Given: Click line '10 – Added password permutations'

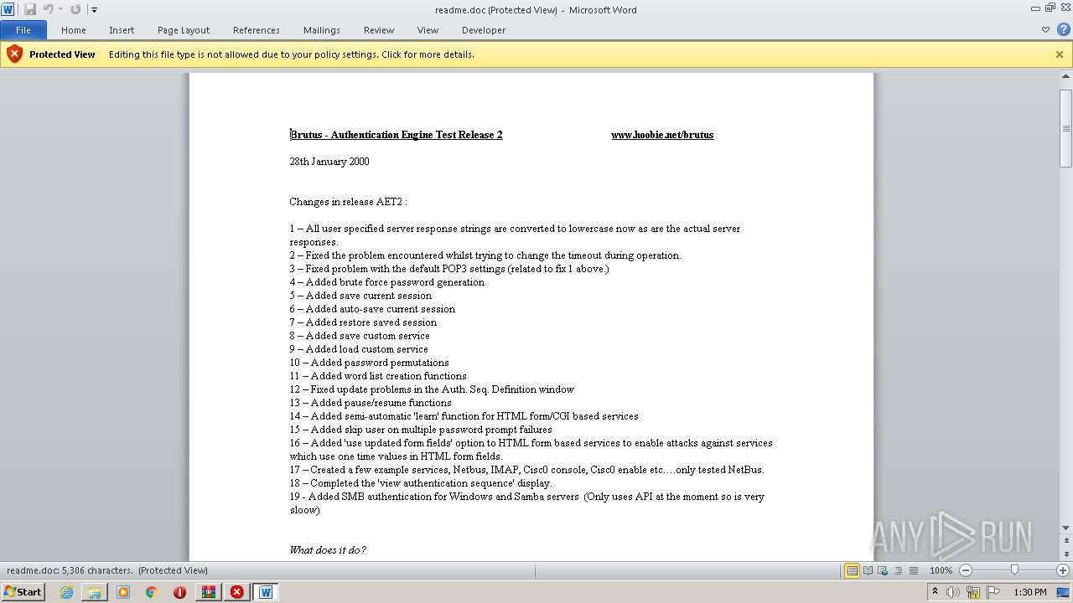Looking at the screenshot, I should pos(370,363).
